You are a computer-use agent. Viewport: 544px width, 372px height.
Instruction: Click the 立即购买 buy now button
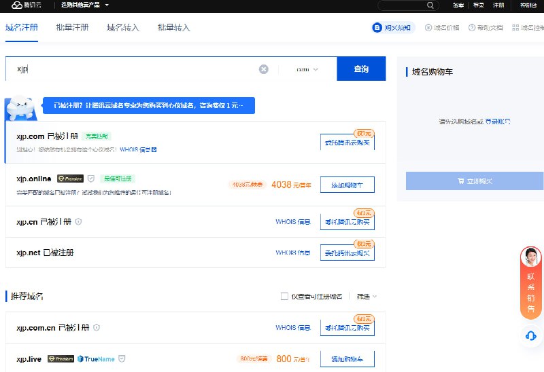(x=475, y=181)
